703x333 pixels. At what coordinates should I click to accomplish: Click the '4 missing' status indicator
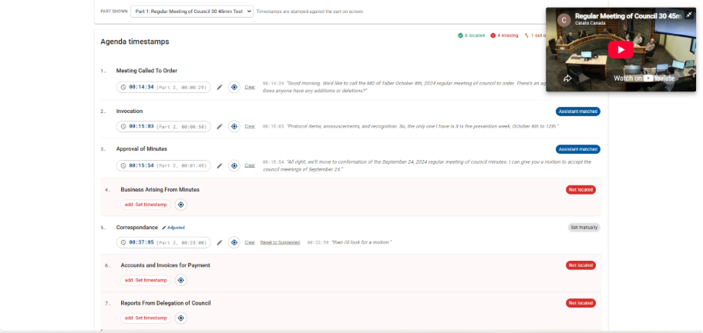coord(504,35)
